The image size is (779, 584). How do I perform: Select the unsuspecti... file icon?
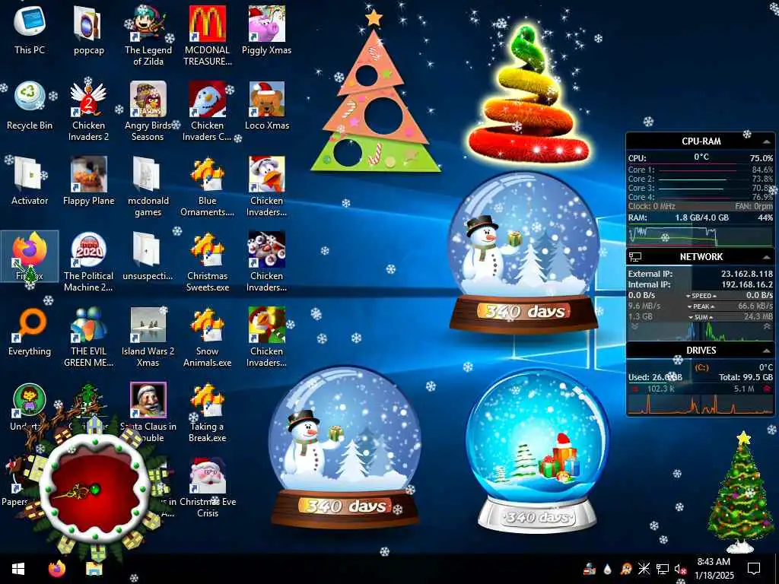tap(148, 256)
